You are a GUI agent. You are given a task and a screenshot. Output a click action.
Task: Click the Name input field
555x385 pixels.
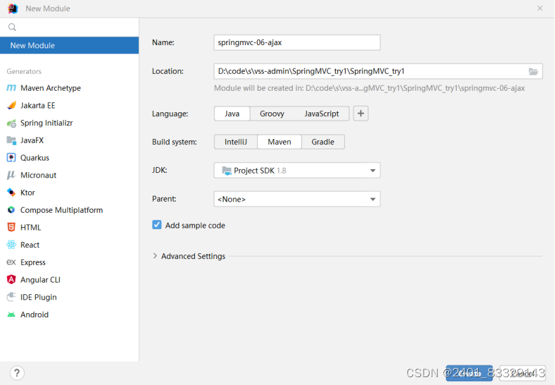click(297, 42)
